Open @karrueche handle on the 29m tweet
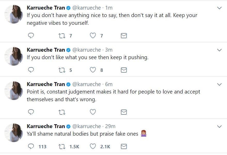 pos(86,126)
